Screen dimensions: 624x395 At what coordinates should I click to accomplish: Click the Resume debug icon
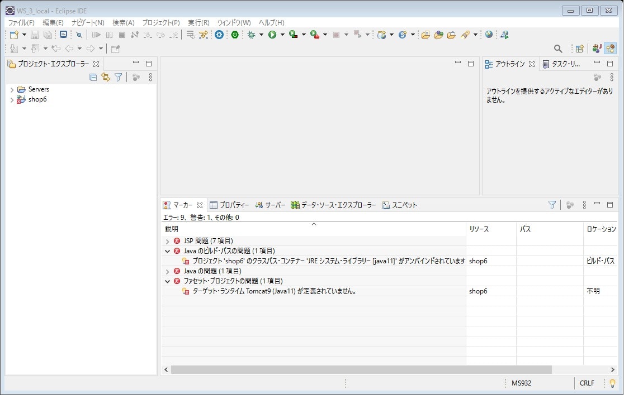point(96,35)
